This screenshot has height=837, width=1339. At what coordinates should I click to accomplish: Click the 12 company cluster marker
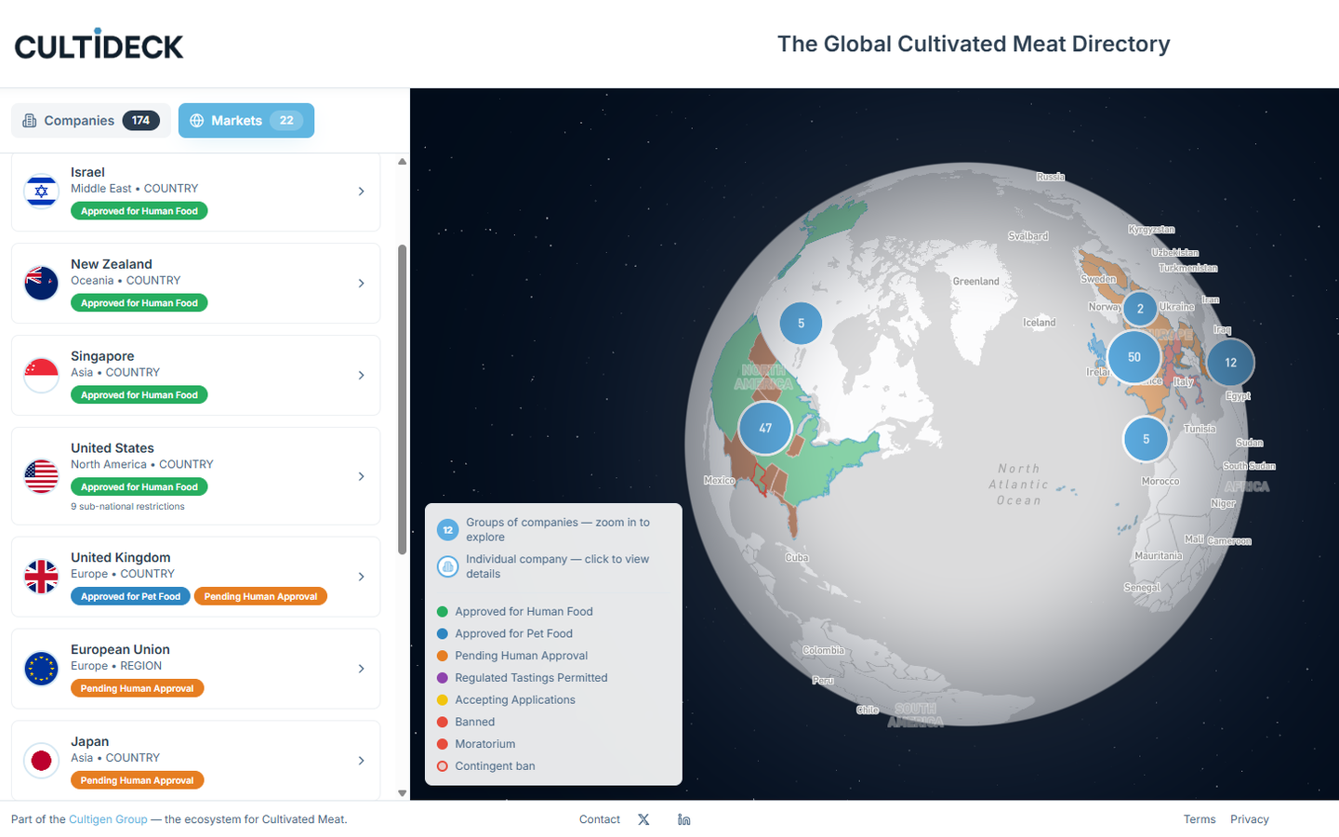1230,363
